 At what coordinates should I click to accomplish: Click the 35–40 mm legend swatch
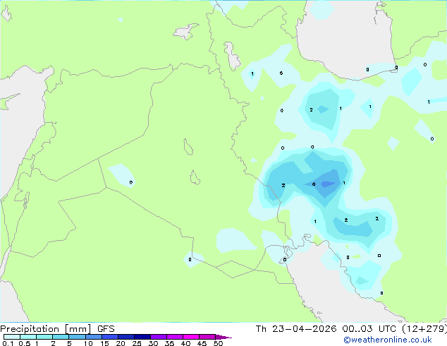[175, 337]
